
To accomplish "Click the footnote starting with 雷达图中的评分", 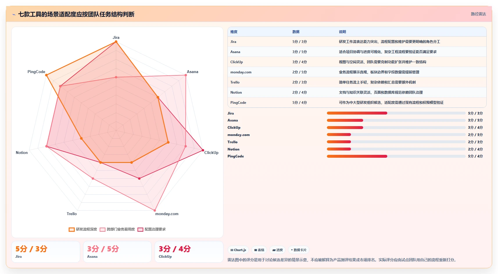I will [x=342, y=260].
